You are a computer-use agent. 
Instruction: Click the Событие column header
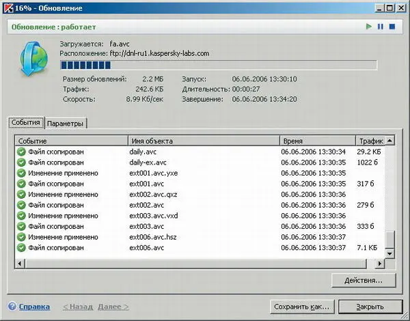coord(70,141)
